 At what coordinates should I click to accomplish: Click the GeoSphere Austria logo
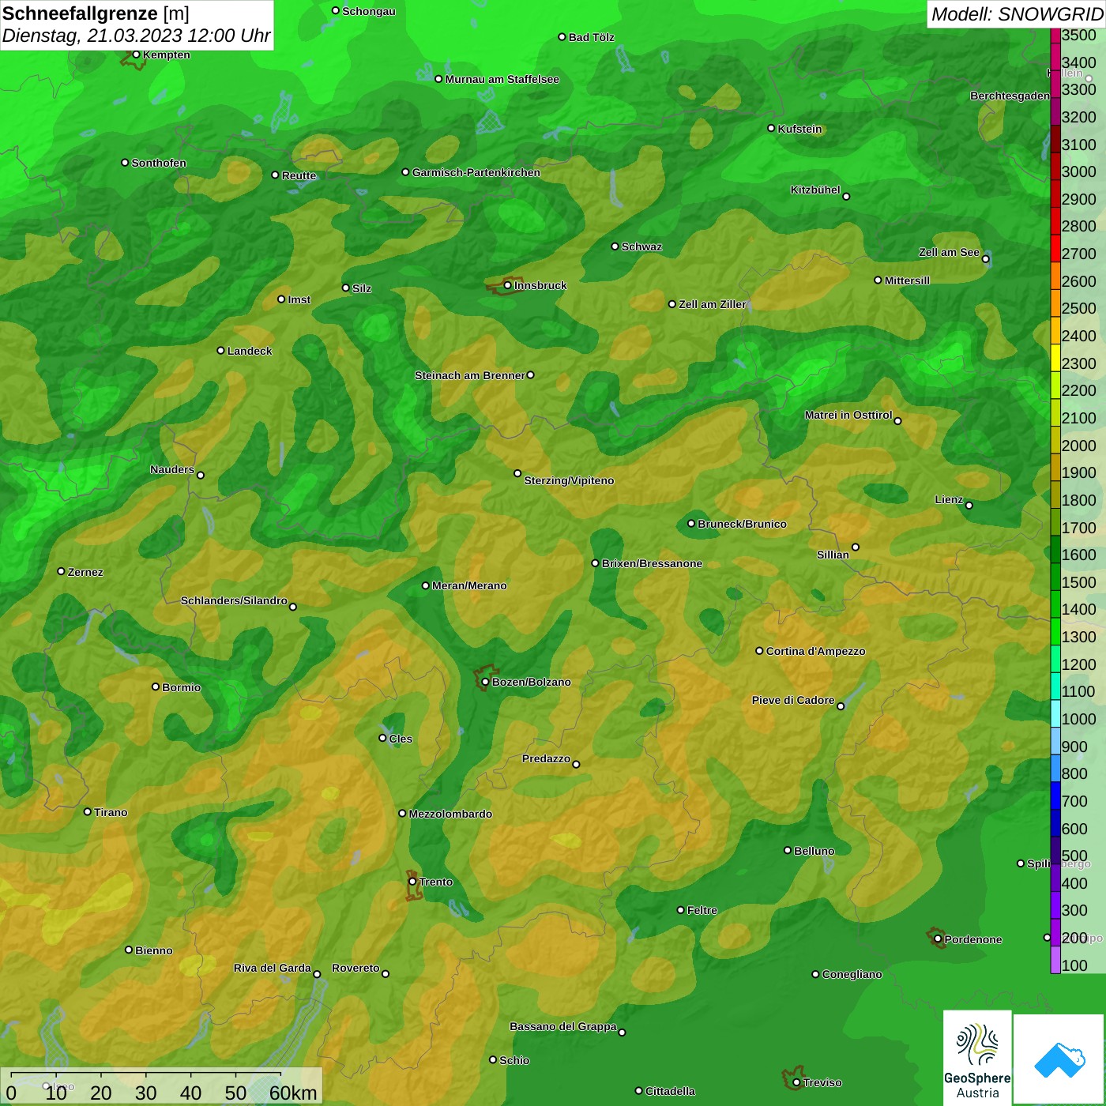click(977, 1057)
